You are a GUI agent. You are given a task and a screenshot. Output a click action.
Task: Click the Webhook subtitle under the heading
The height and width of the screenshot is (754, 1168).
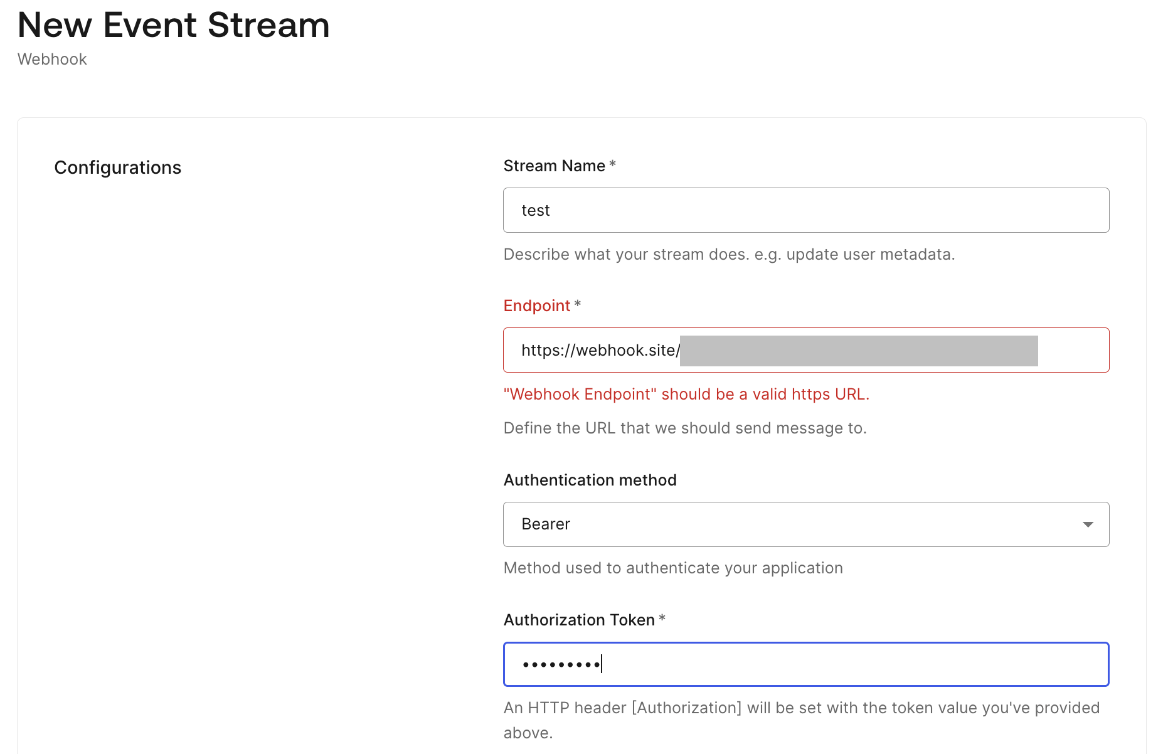point(52,59)
